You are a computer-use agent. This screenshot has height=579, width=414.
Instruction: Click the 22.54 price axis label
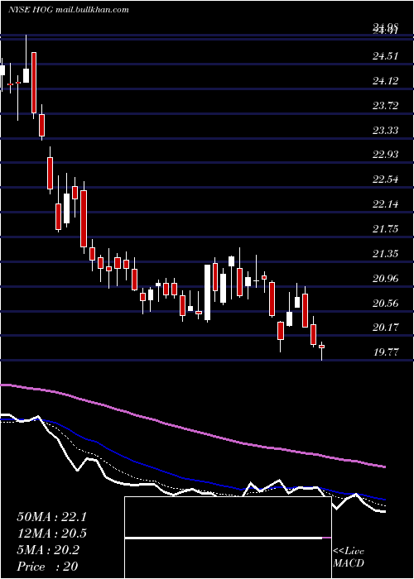[x=386, y=179]
